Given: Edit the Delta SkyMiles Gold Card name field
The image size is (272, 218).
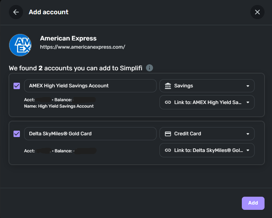Looking at the screenshot, I should coord(90,134).
